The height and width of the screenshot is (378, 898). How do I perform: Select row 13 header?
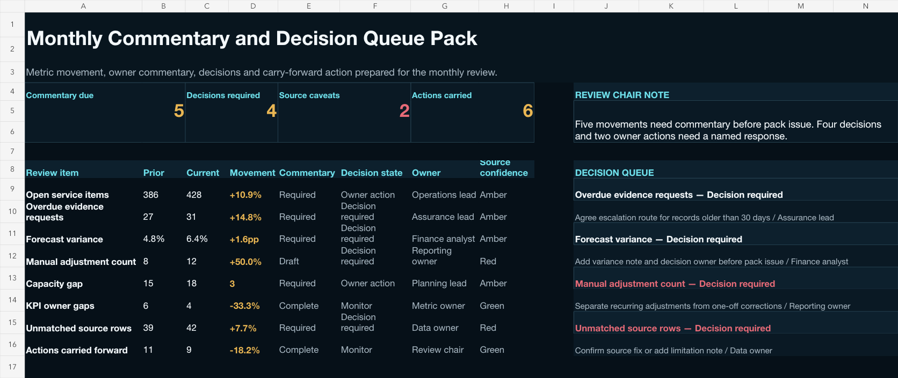(12, 278)
